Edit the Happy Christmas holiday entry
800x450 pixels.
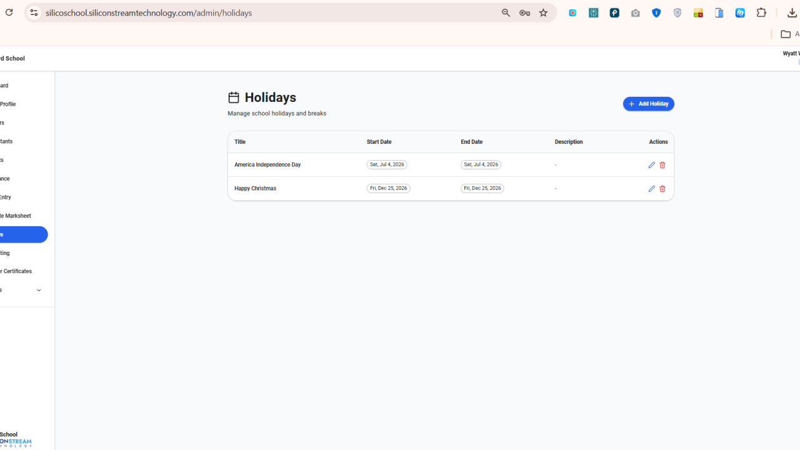click(651, 189)
